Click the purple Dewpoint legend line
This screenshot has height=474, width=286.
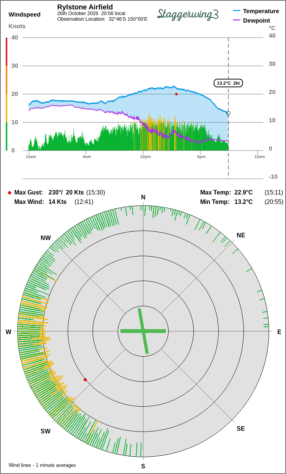(237, 20)
